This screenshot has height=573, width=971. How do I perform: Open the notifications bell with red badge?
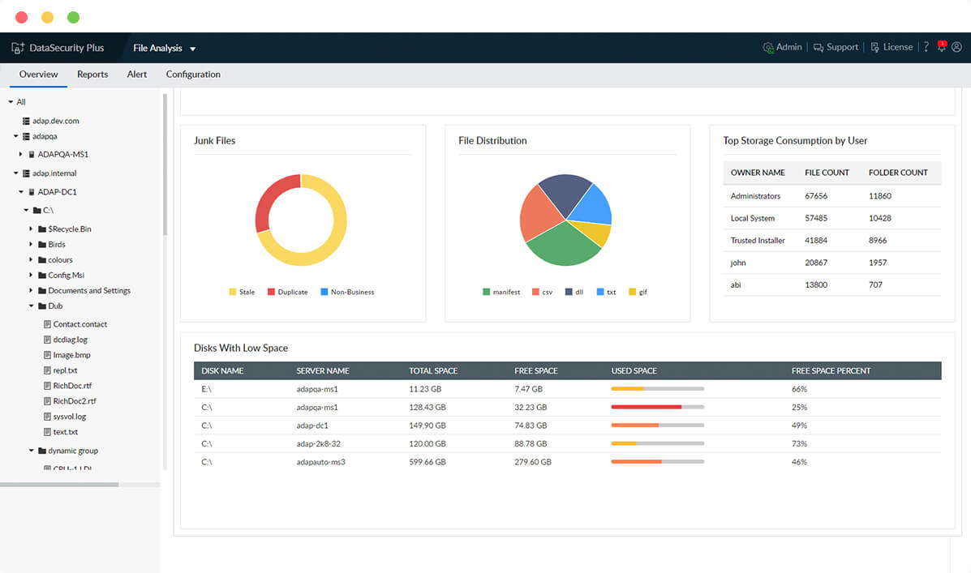pos(941,47)
